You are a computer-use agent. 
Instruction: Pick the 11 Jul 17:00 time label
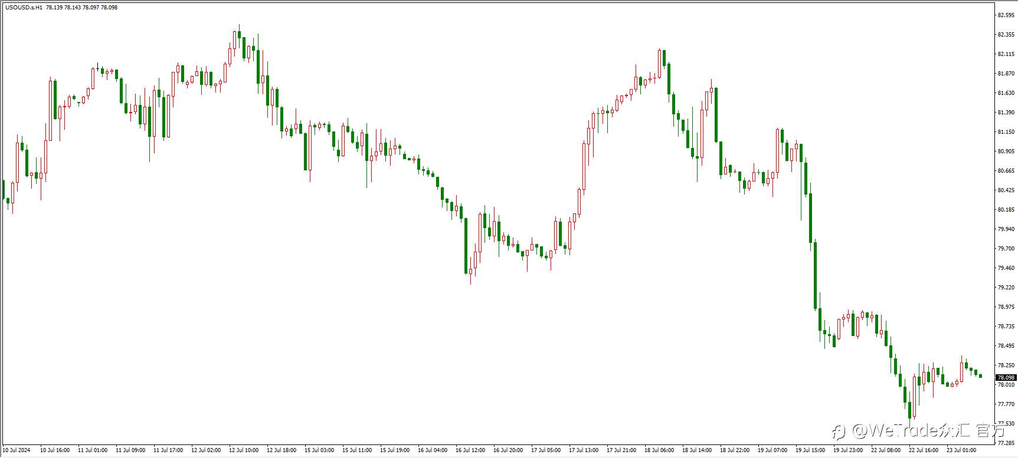coord(168,450)
